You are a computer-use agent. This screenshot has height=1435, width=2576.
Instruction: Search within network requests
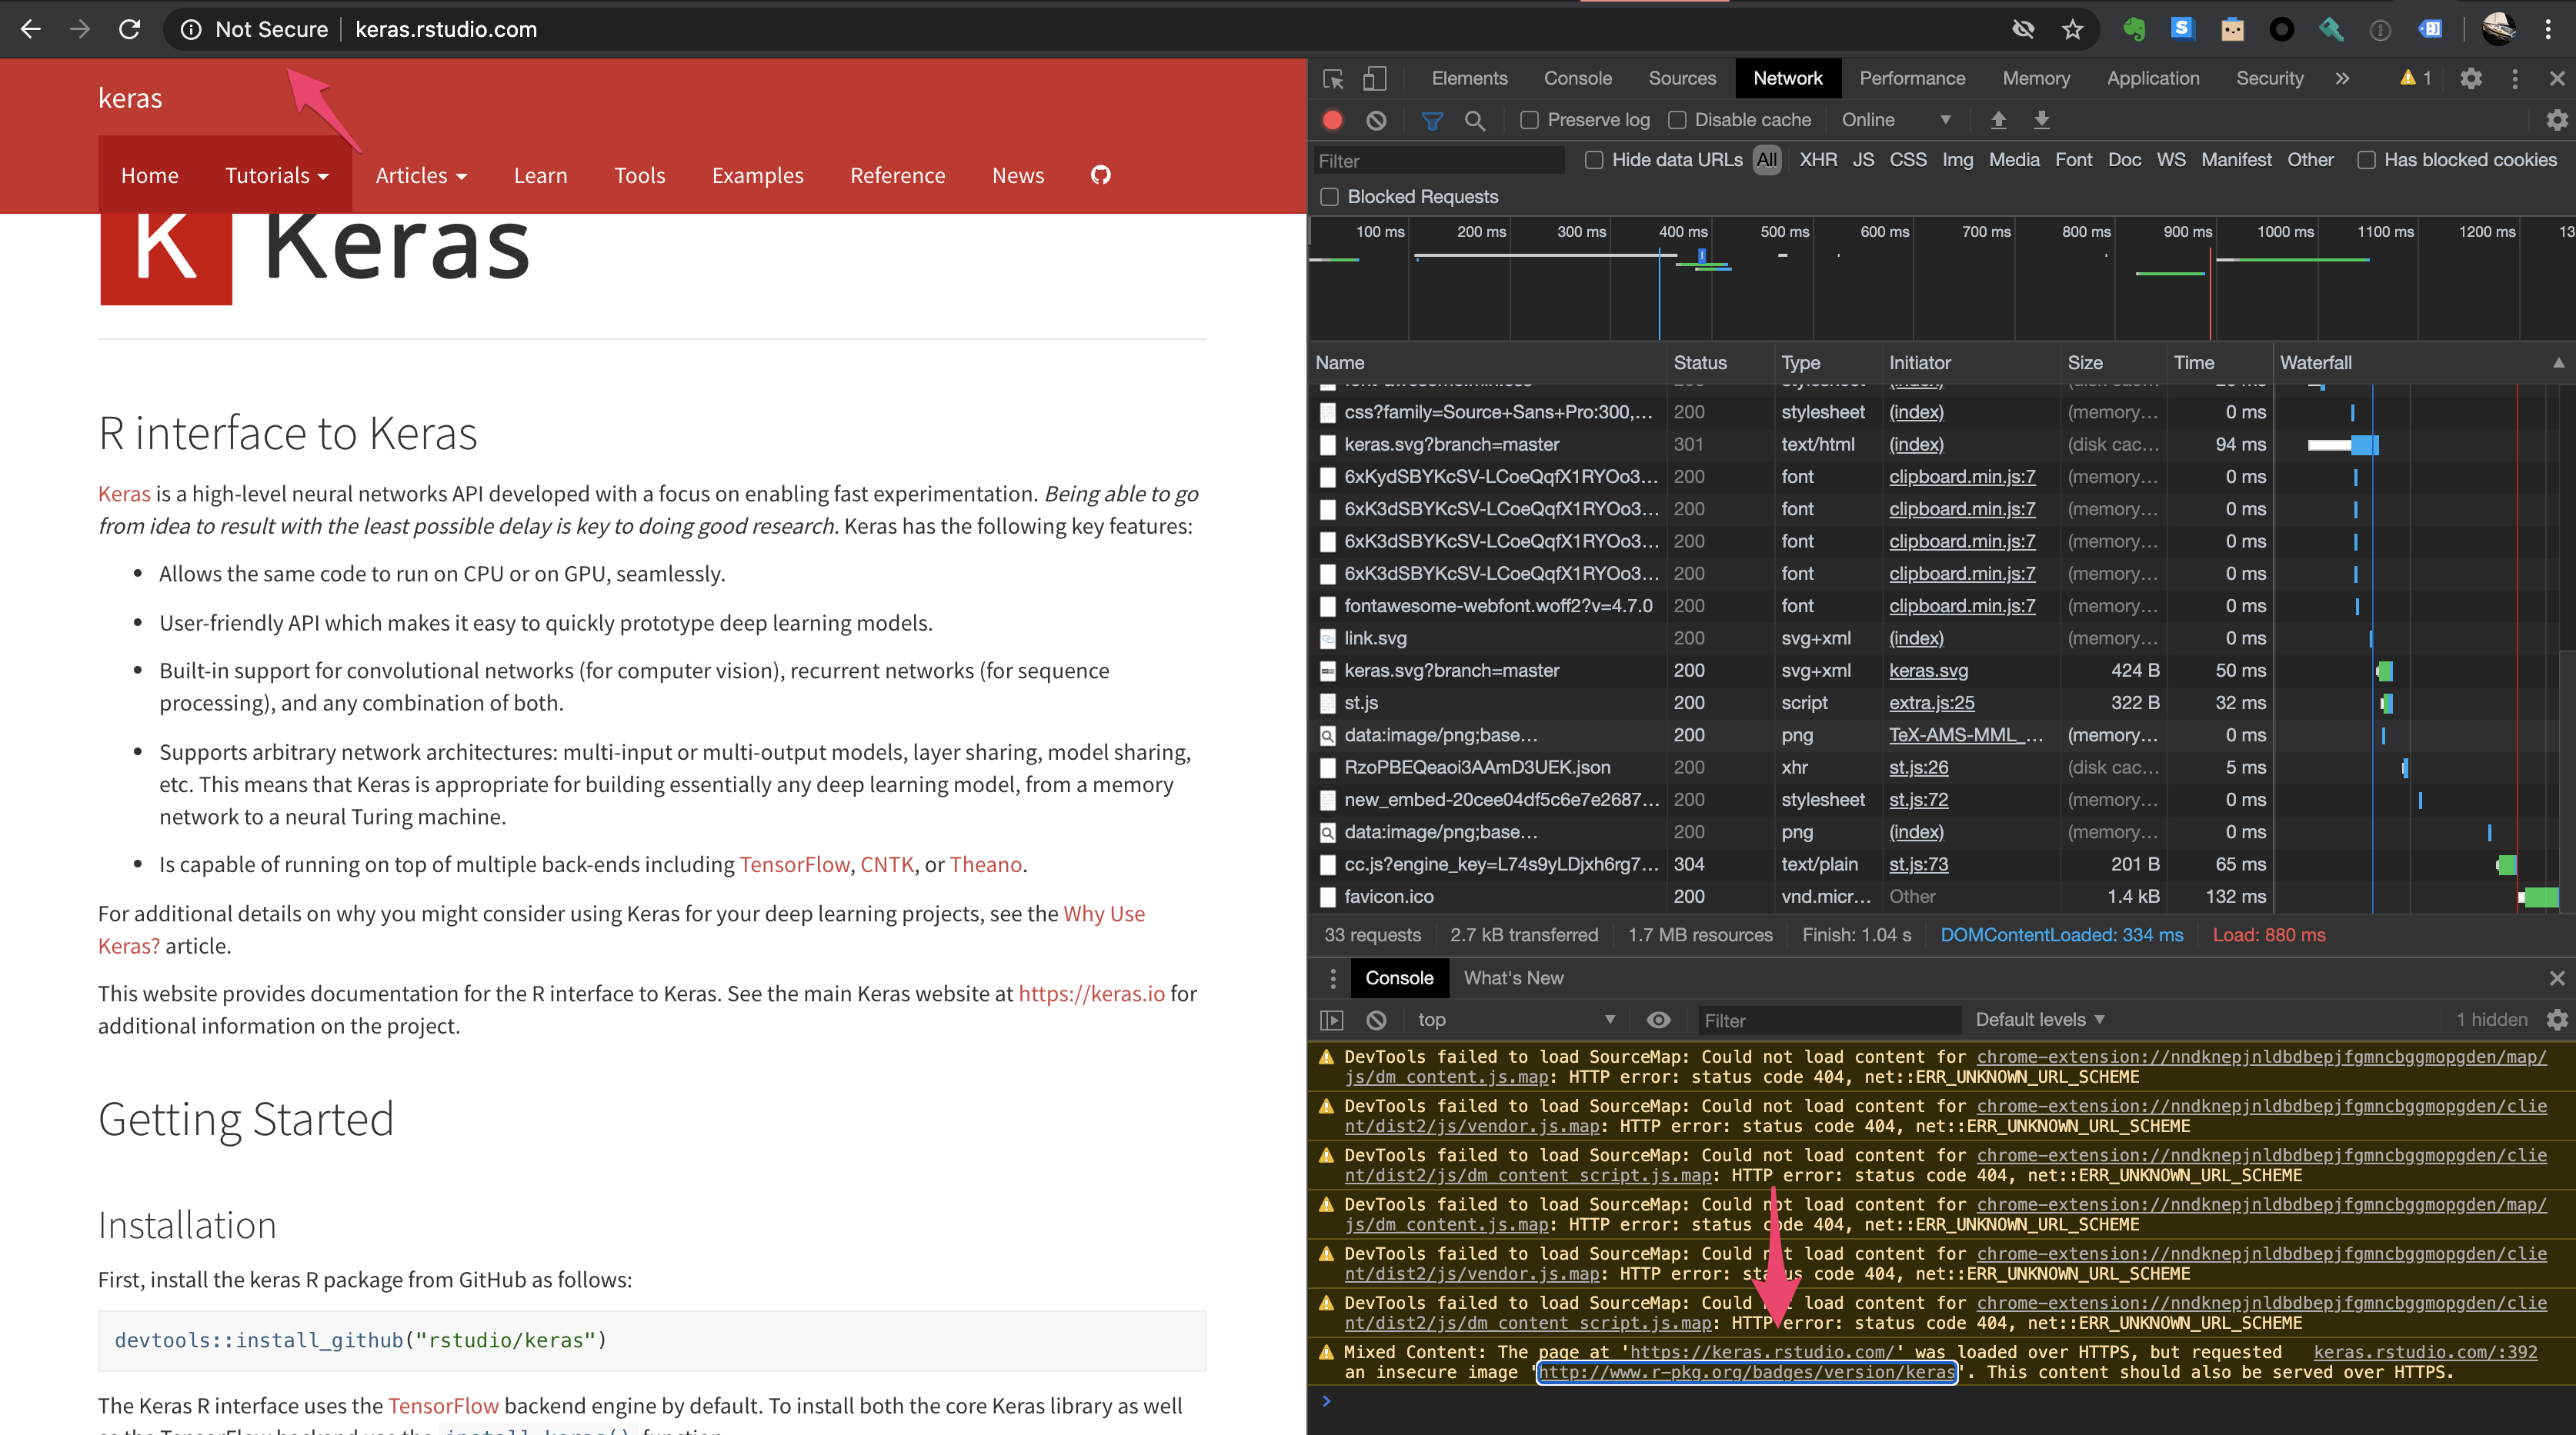pos(1475,120)
